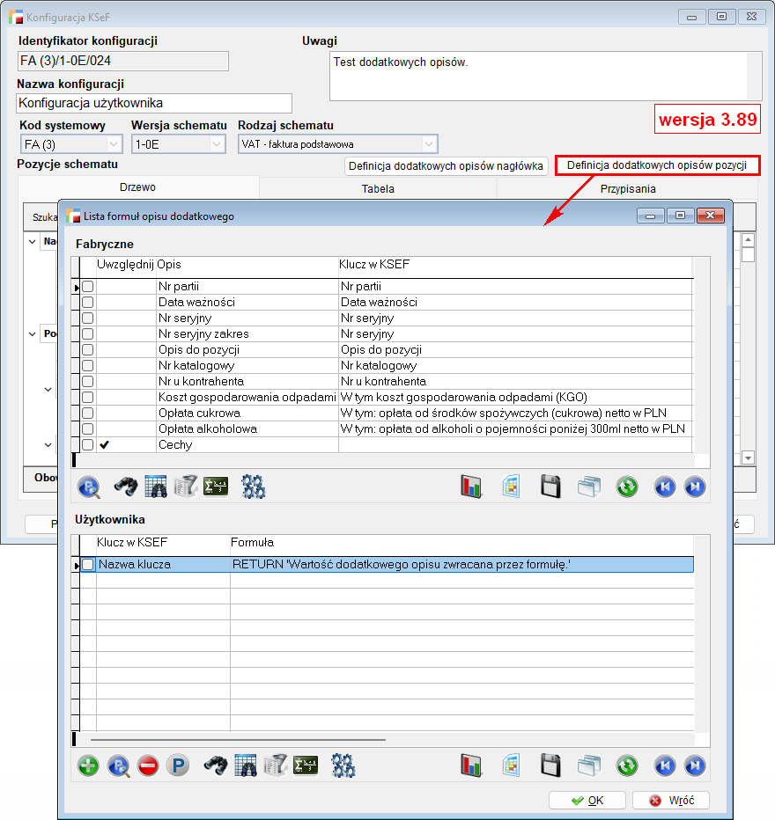Click the green refresh icon in Fabryczne toolbar
The height and width of the screenshot is (820, 775).
pyautogui.click(x=627, y=487)
